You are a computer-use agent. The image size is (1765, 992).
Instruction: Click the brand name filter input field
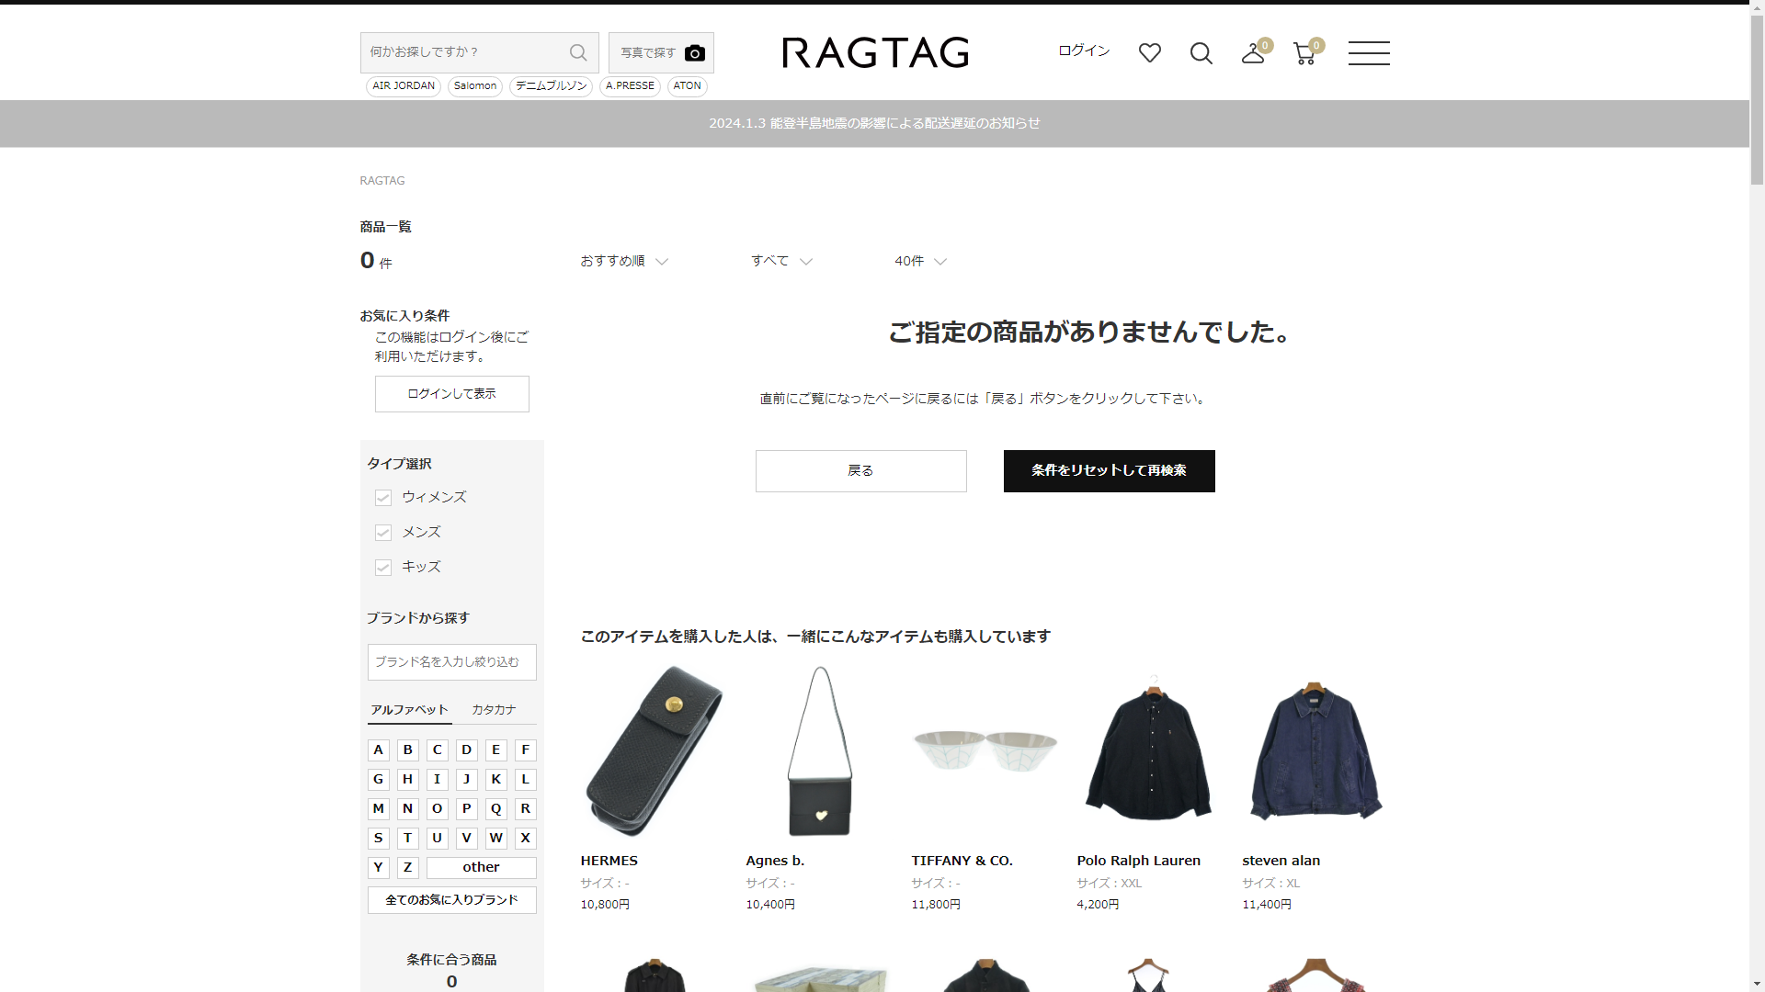[x=451, y=662]
